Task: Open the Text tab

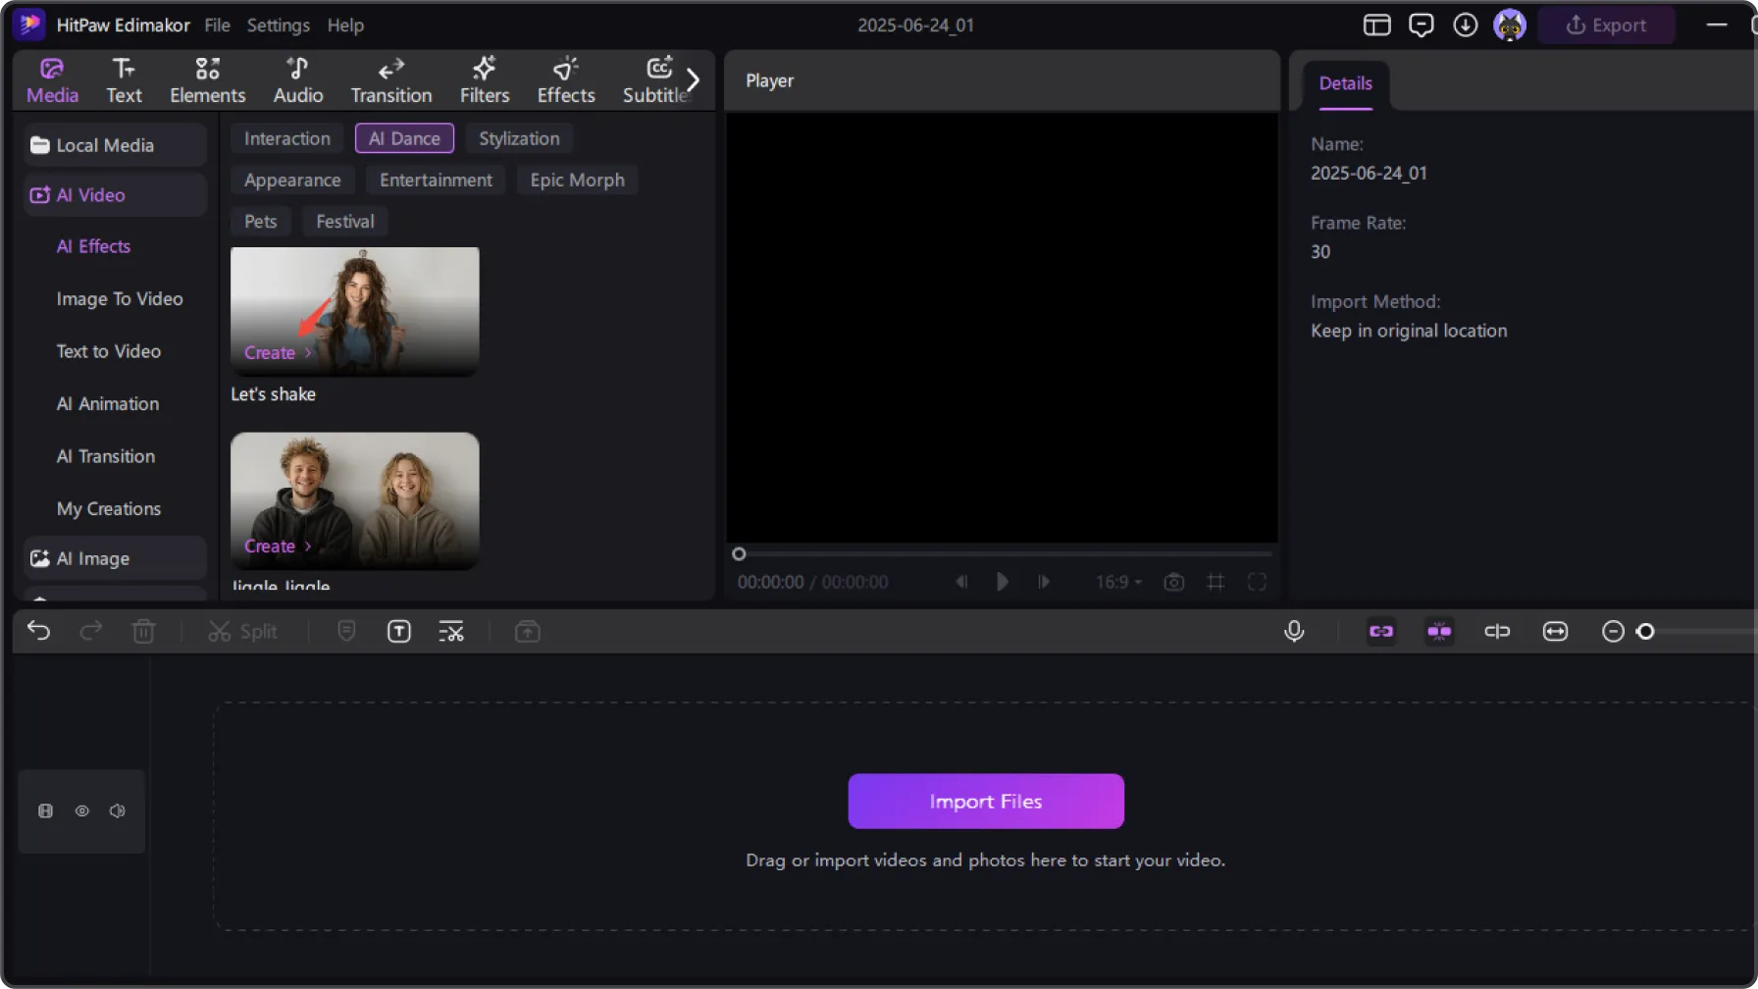Action: (x=124, y=80)
